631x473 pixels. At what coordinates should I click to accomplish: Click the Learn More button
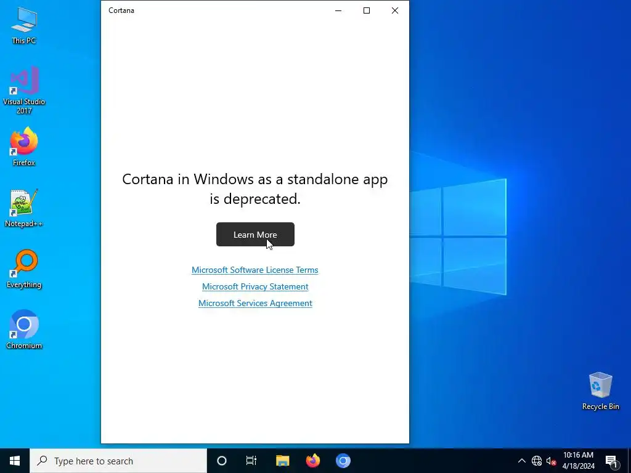pos(255,235)
